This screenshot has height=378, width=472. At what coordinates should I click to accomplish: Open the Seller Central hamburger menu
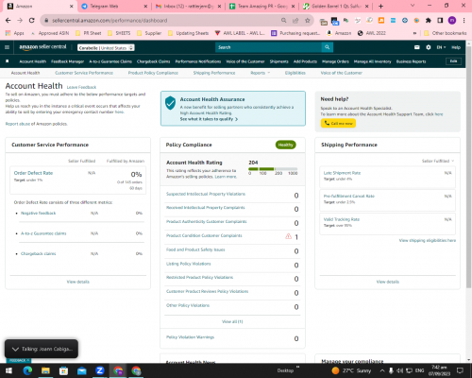(7, 47)
